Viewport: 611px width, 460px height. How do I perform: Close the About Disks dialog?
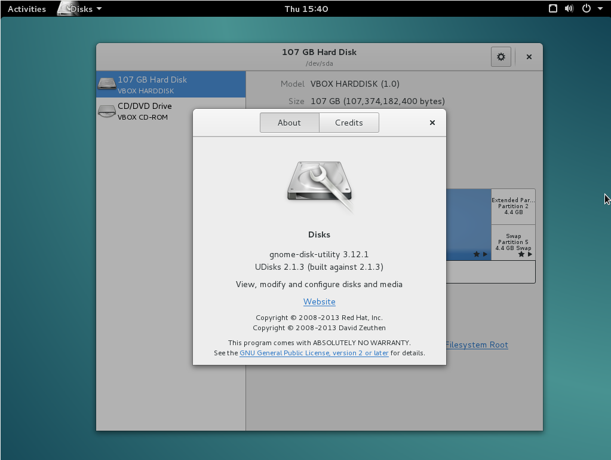click(x=432, y=123)
